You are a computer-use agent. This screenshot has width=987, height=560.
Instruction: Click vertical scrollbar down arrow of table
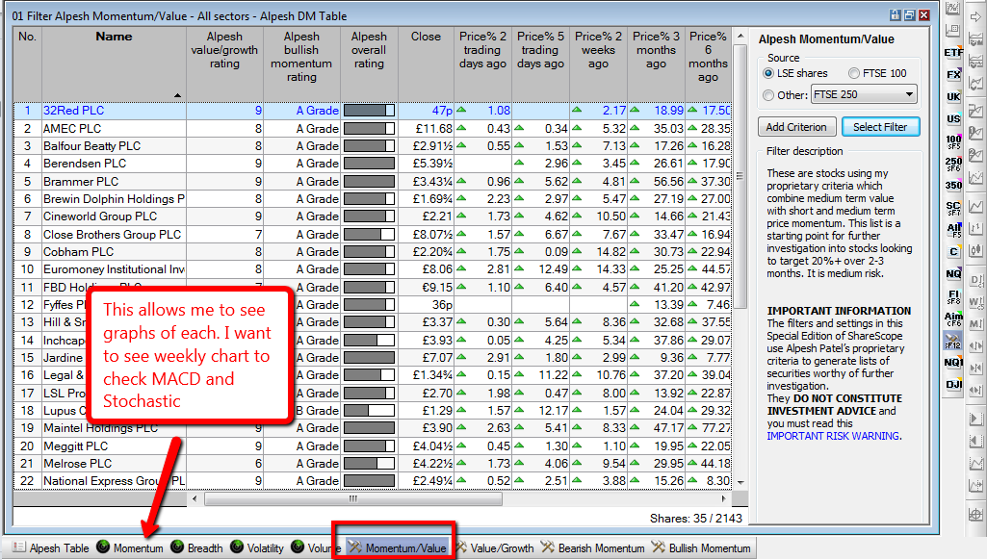click(740, 483)
